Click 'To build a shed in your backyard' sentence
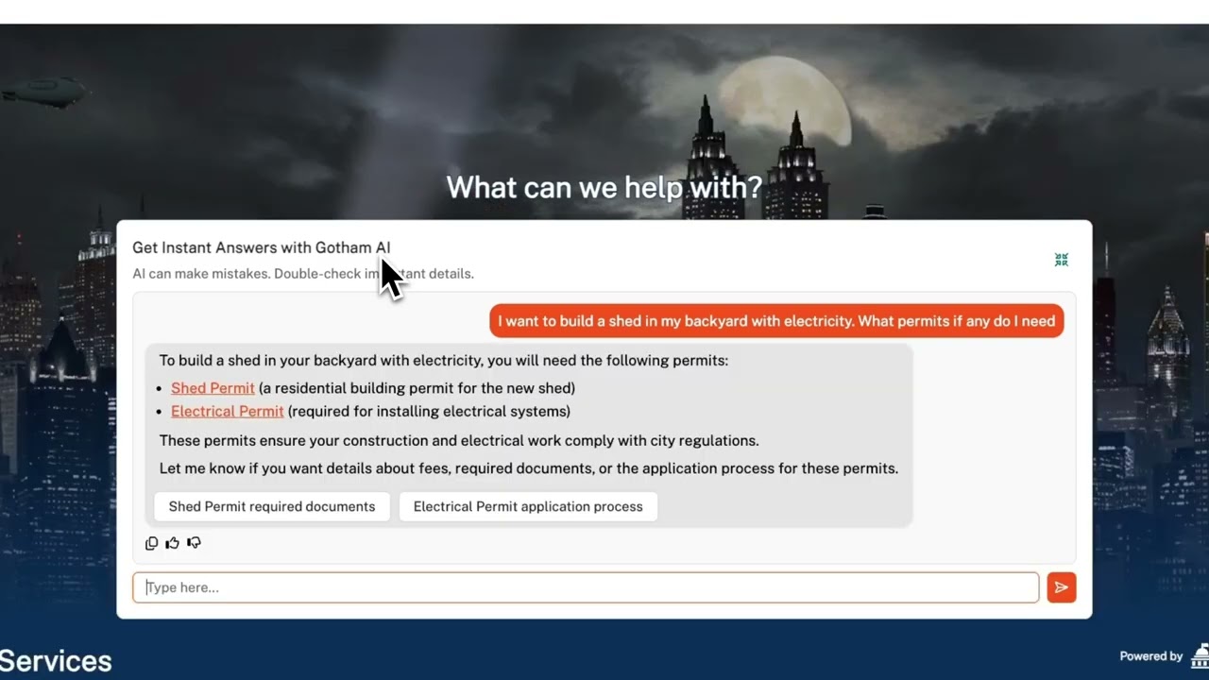The width and height of the screenshot is (1209, 680). point(444,361)
